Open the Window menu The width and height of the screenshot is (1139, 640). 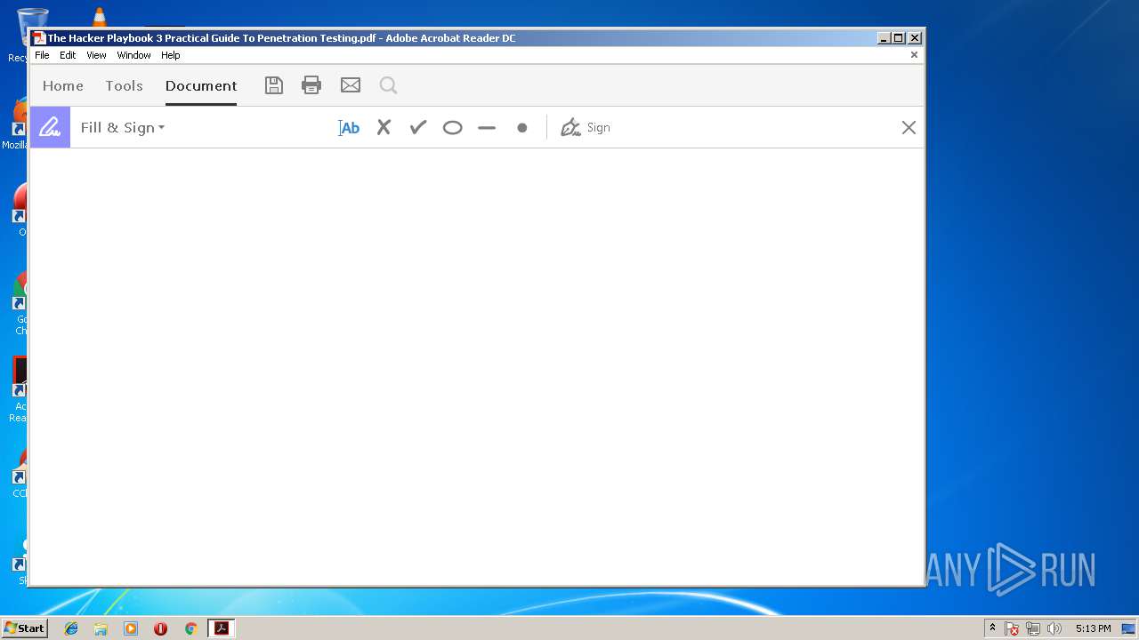[x=133, y=55]
